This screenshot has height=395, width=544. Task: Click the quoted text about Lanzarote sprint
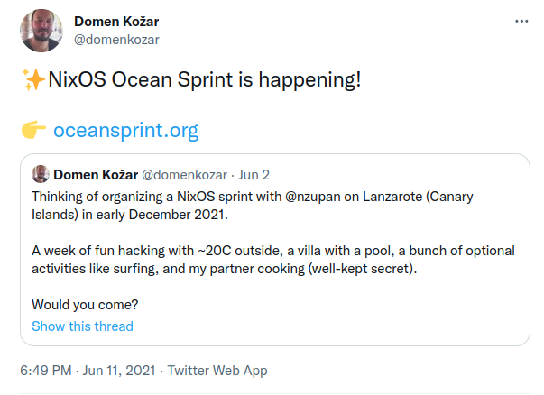tap(253, 206)
